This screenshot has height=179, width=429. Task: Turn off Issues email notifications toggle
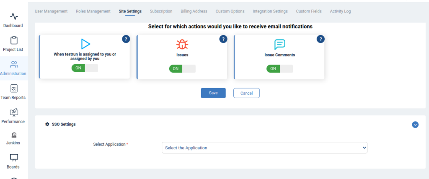[182, 68]
